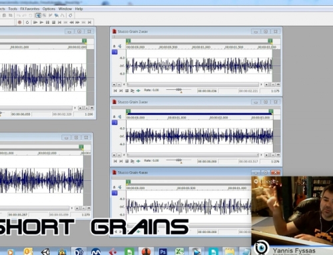Click Pause in main transport toolbar
This screenshot has width=333, height=255.
click(47, 23)
